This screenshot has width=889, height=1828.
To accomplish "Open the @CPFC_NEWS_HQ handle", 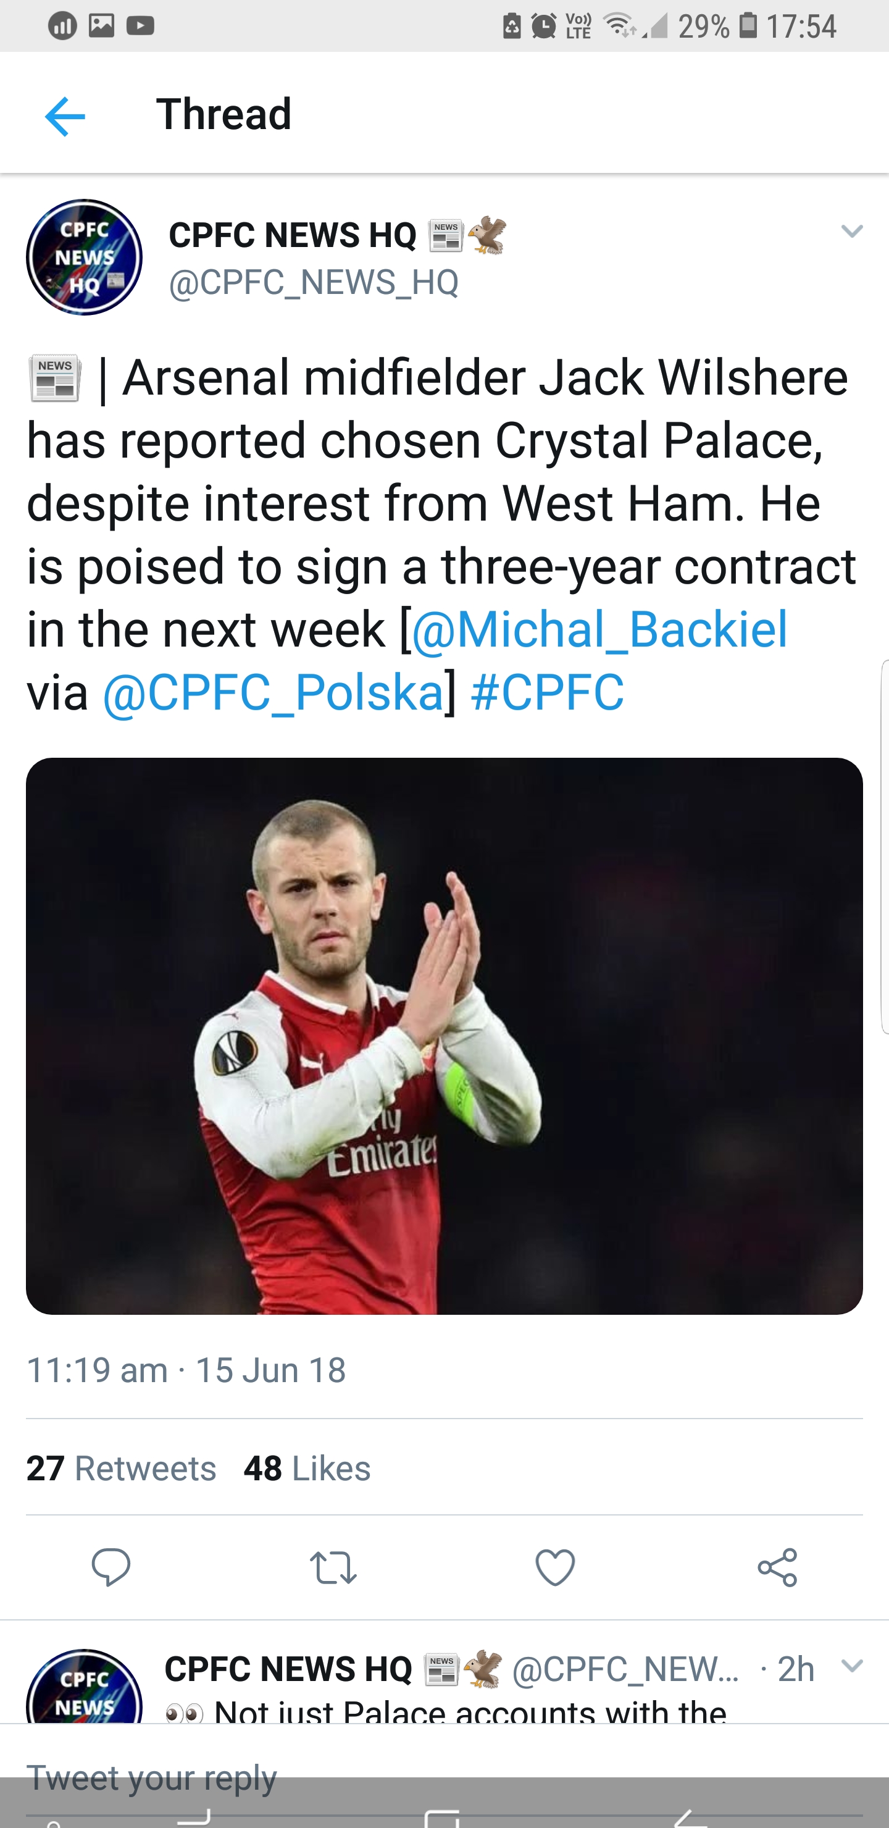I will click(x=314, y=282).
